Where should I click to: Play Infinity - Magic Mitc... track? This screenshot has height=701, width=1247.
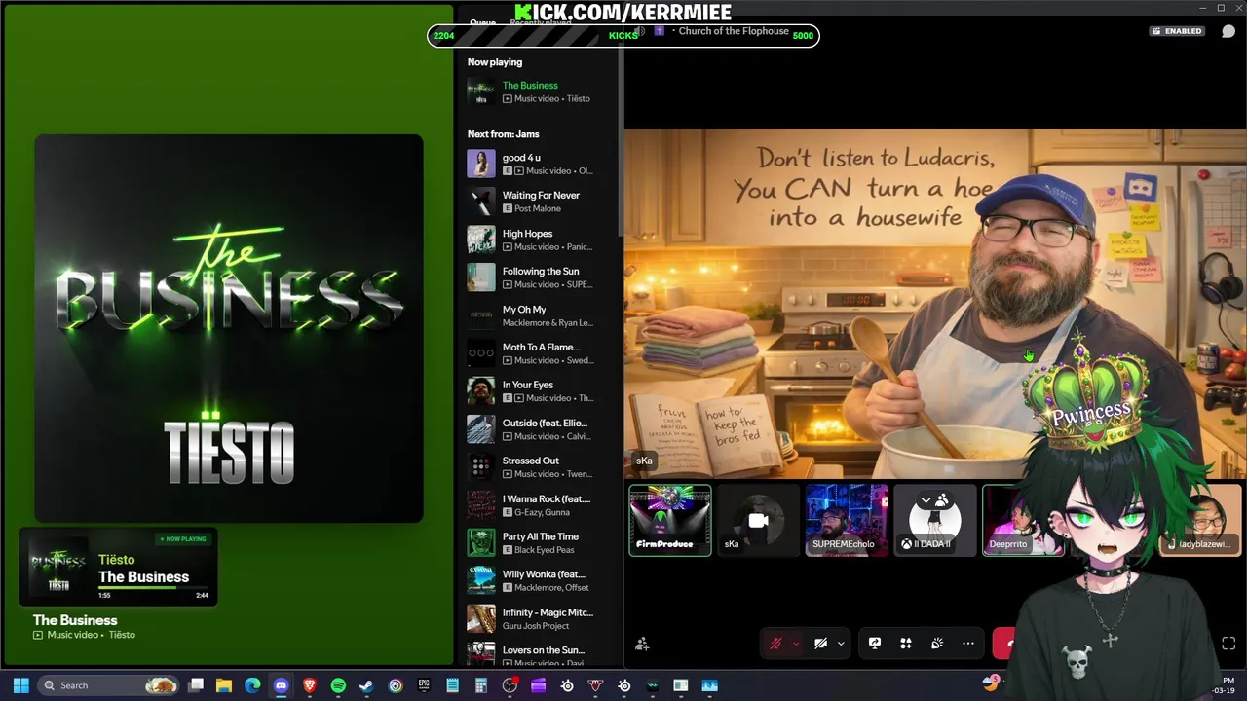(541, 619)
